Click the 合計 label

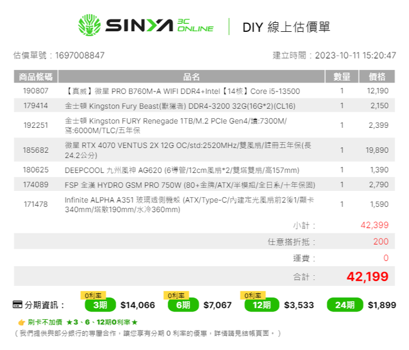pyautogui.click(x=304, y=277)
